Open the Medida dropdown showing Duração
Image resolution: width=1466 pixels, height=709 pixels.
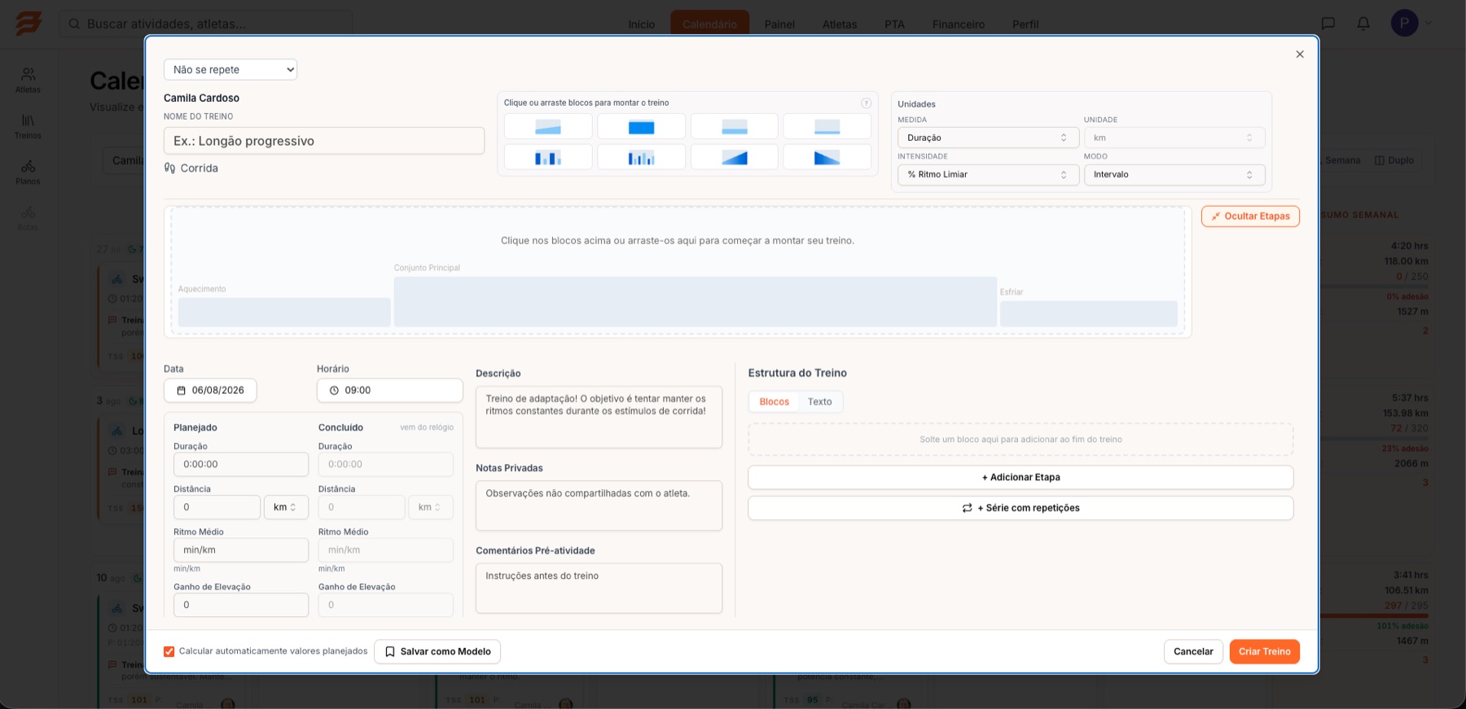coord(988,138)
